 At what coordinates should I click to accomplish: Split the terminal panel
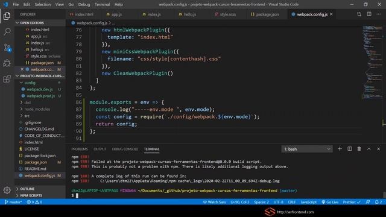point(350,149)
